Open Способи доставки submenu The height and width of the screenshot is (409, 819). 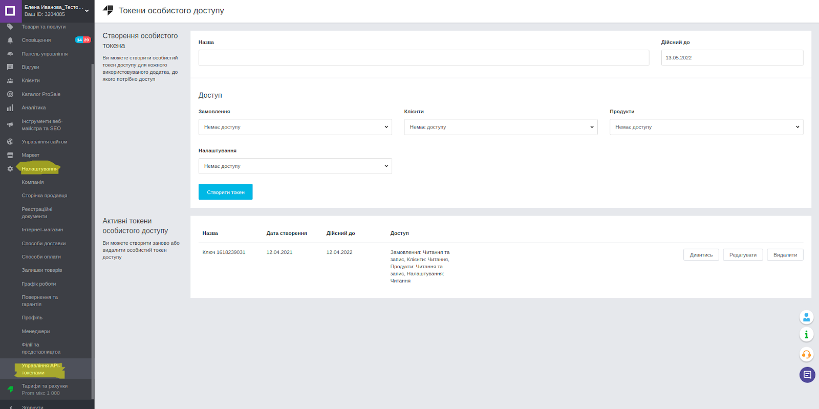[x=44, y=244]
